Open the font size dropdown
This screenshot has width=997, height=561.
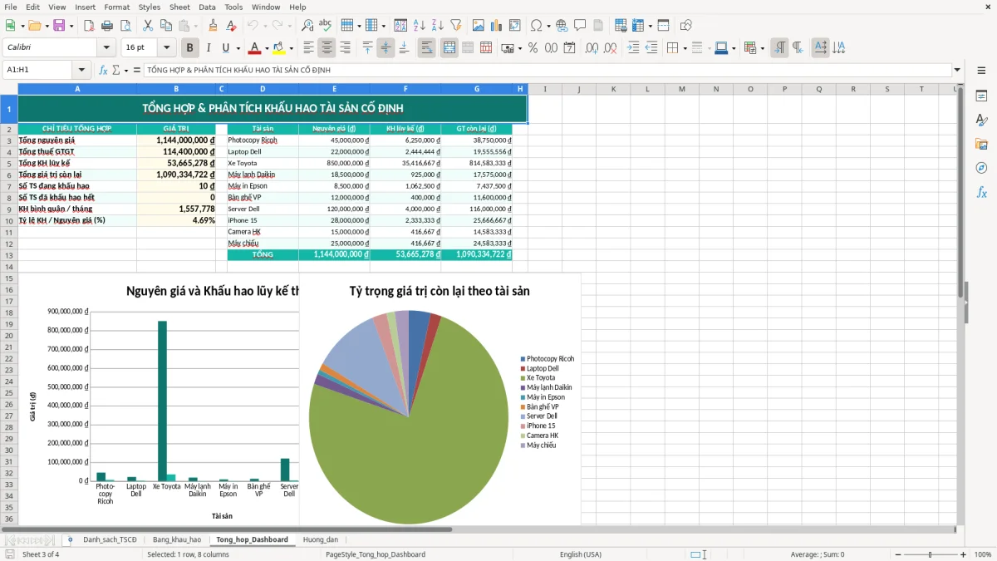(167, 48)
